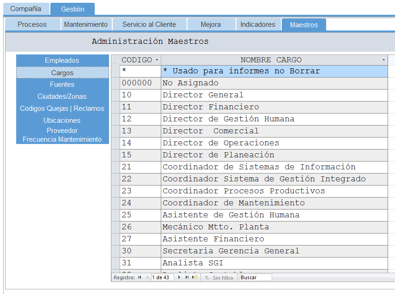Viewport: 395px width, 294px height.
Task: Click the current record number box
Action: [x=163, y=277]
